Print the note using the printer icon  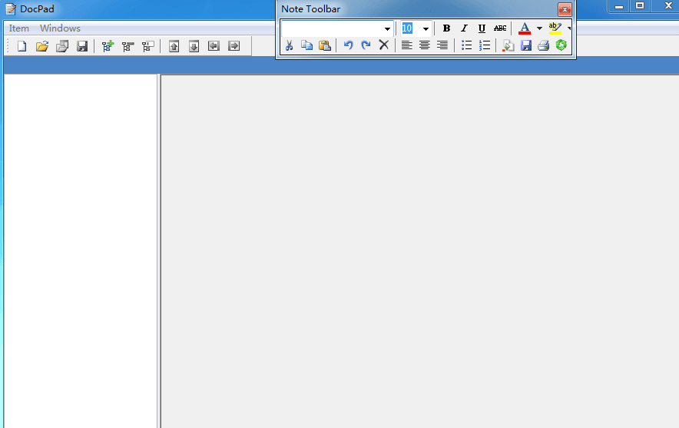coord(543,45)
